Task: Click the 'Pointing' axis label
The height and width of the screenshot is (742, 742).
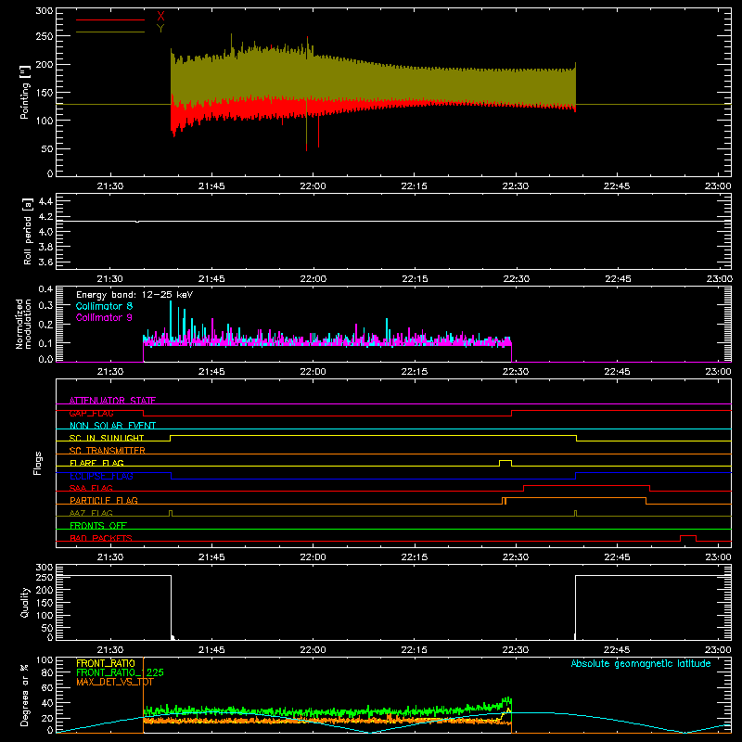Action: point(25,92)
